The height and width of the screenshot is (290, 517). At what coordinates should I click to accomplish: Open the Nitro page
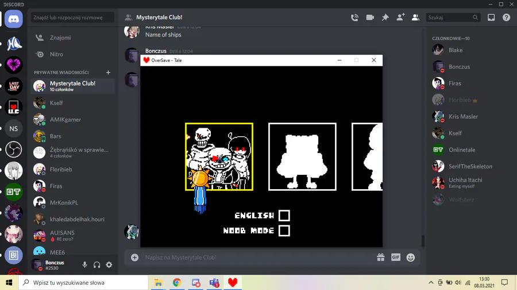72,54
